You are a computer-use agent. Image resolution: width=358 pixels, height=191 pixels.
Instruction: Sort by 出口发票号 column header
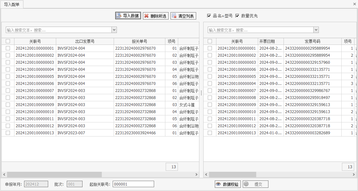85,41
